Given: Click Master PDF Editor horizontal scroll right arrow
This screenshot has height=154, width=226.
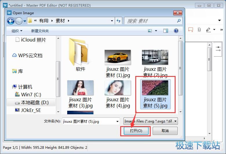Looking at the screenshot, I should [x=204, y=138].
